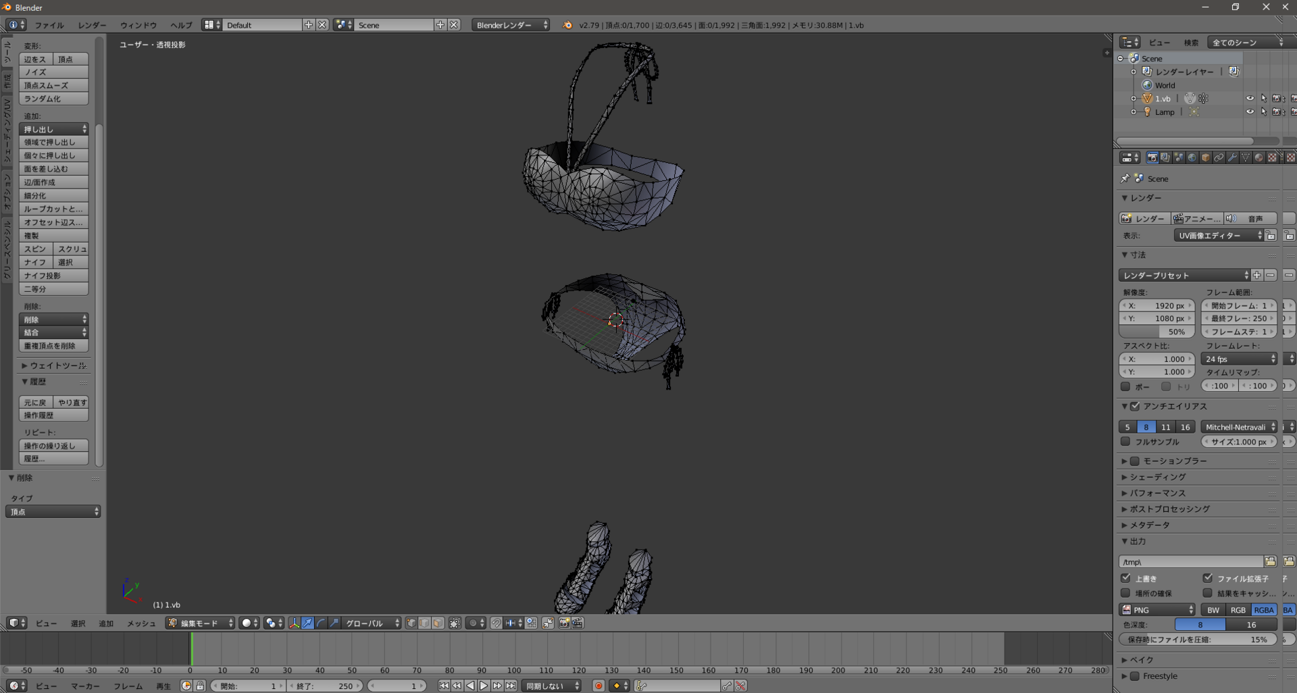Viewport: 1297px width, 693px height.
Task: Switch to vertex select mode icon
Action: (x=411, y=623)
